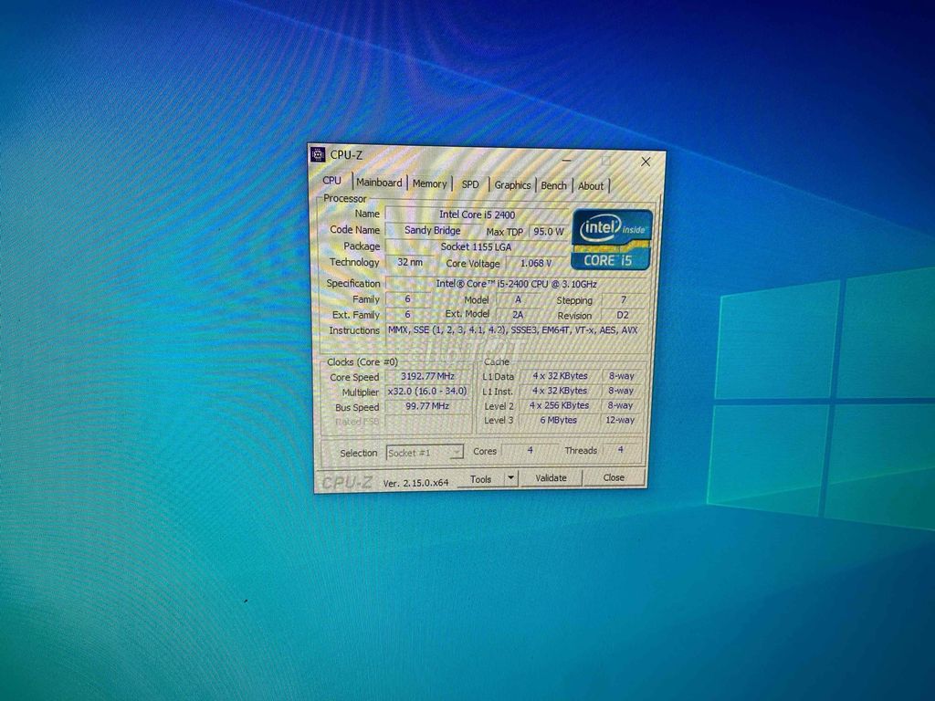The height and width of the screenshot is (701, 935).
Task: Open the Socket #1 selection dropdown
Action: coord(425,453)
